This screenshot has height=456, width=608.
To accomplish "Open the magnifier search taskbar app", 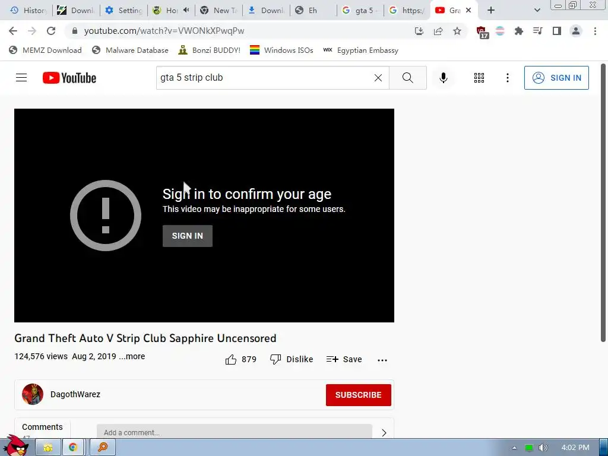I will [x=103, y=448].
